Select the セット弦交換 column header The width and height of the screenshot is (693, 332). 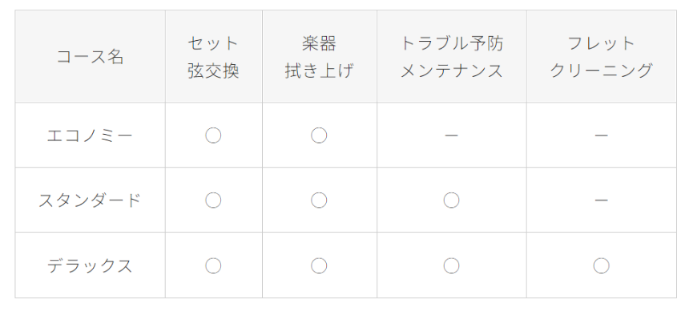pos(213,57)
